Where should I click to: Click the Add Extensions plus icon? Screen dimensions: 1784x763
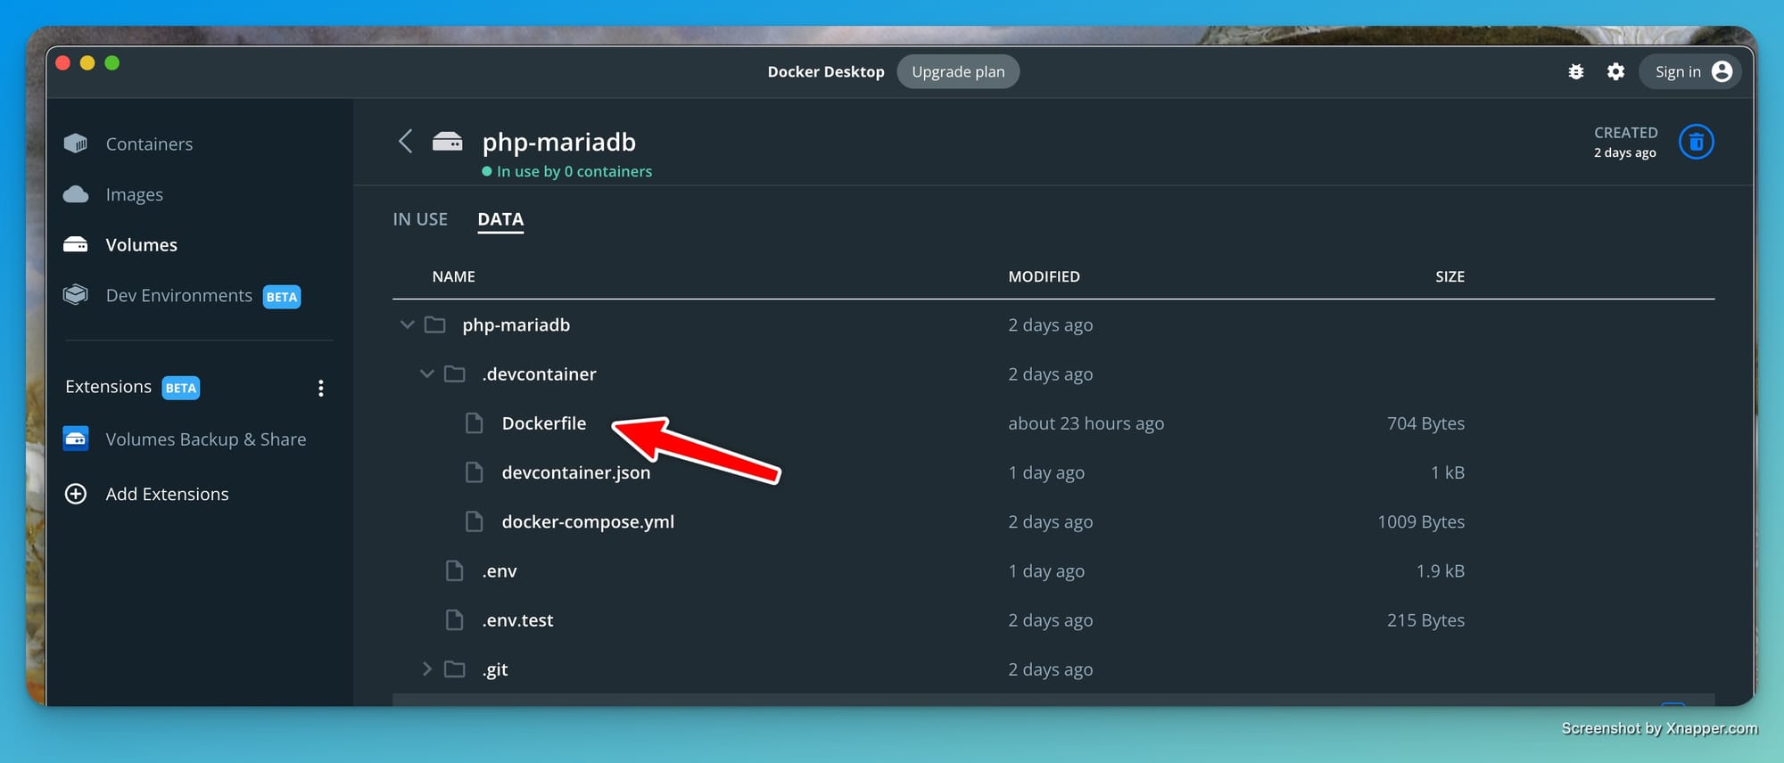76,494
